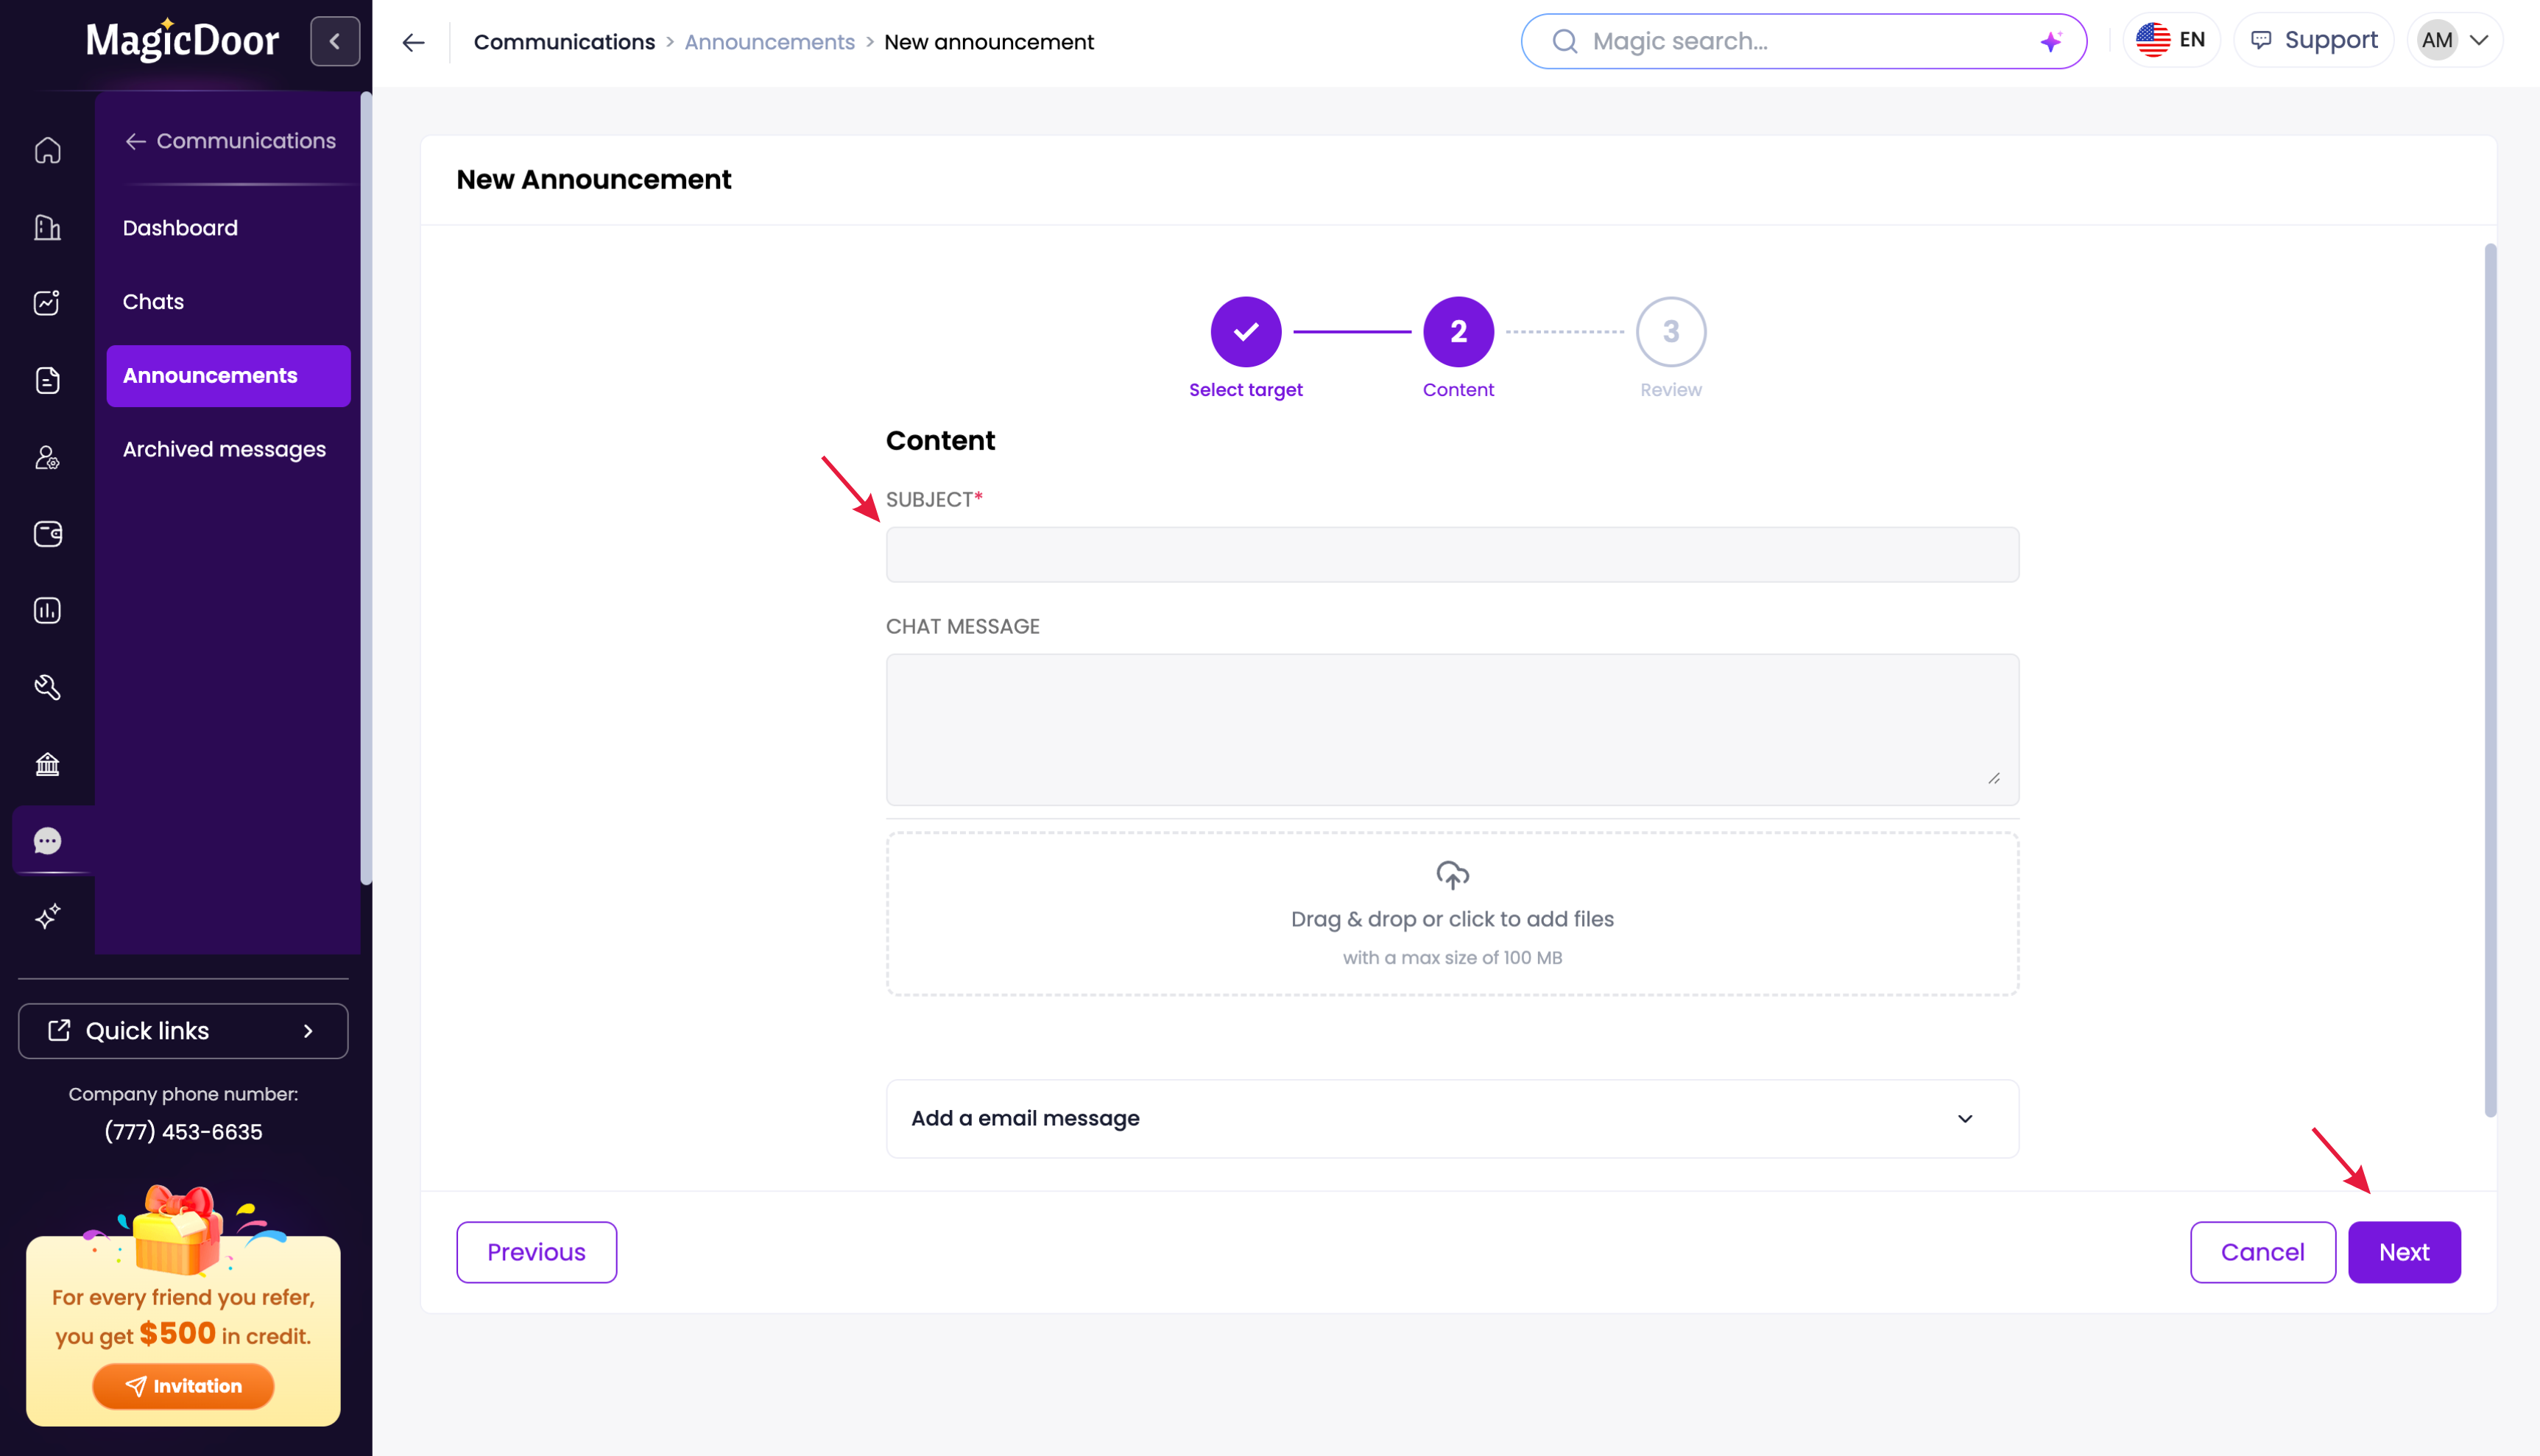Screen dimensions: 2540x1456
Task: Click the home icon in sidebar
Action: pyautogui.click(x=47, y=150)
